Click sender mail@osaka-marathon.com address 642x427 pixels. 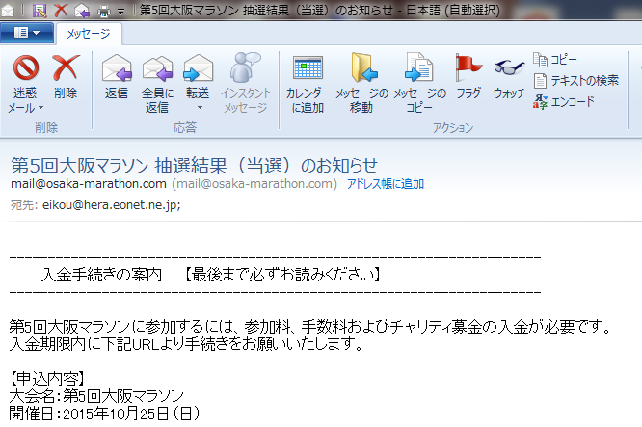89,184
